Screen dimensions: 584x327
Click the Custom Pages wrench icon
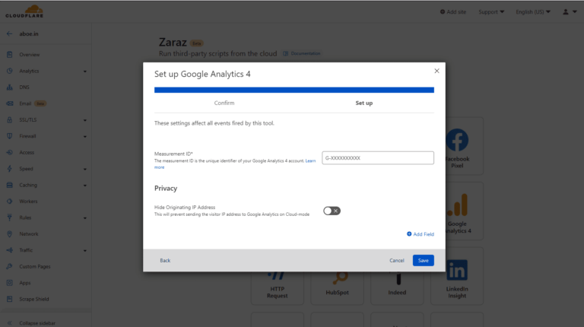pos(10,266)
